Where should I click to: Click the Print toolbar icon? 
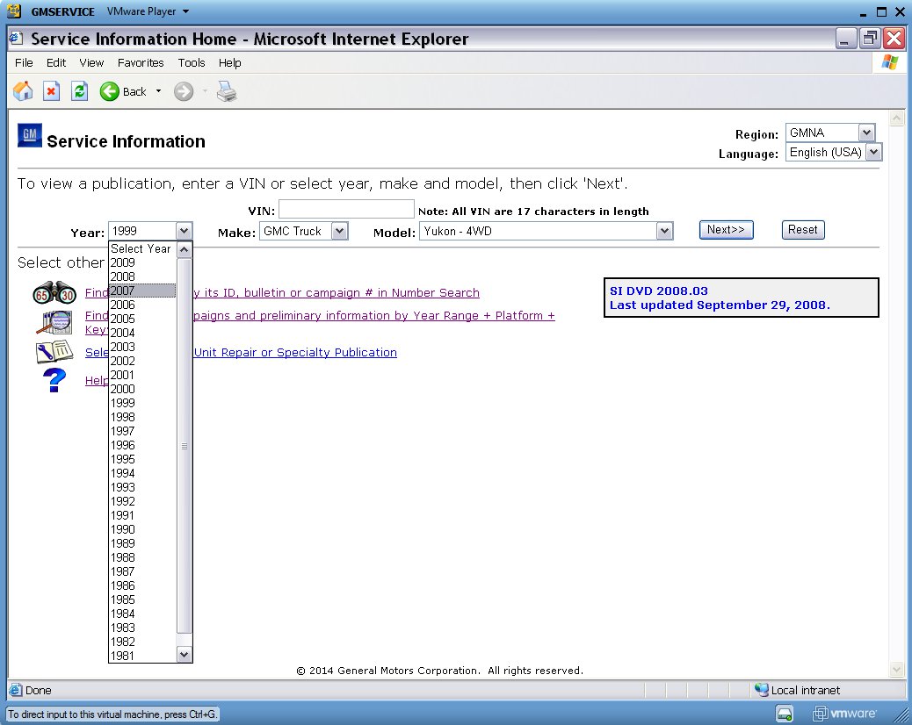(x=227, y=91)
